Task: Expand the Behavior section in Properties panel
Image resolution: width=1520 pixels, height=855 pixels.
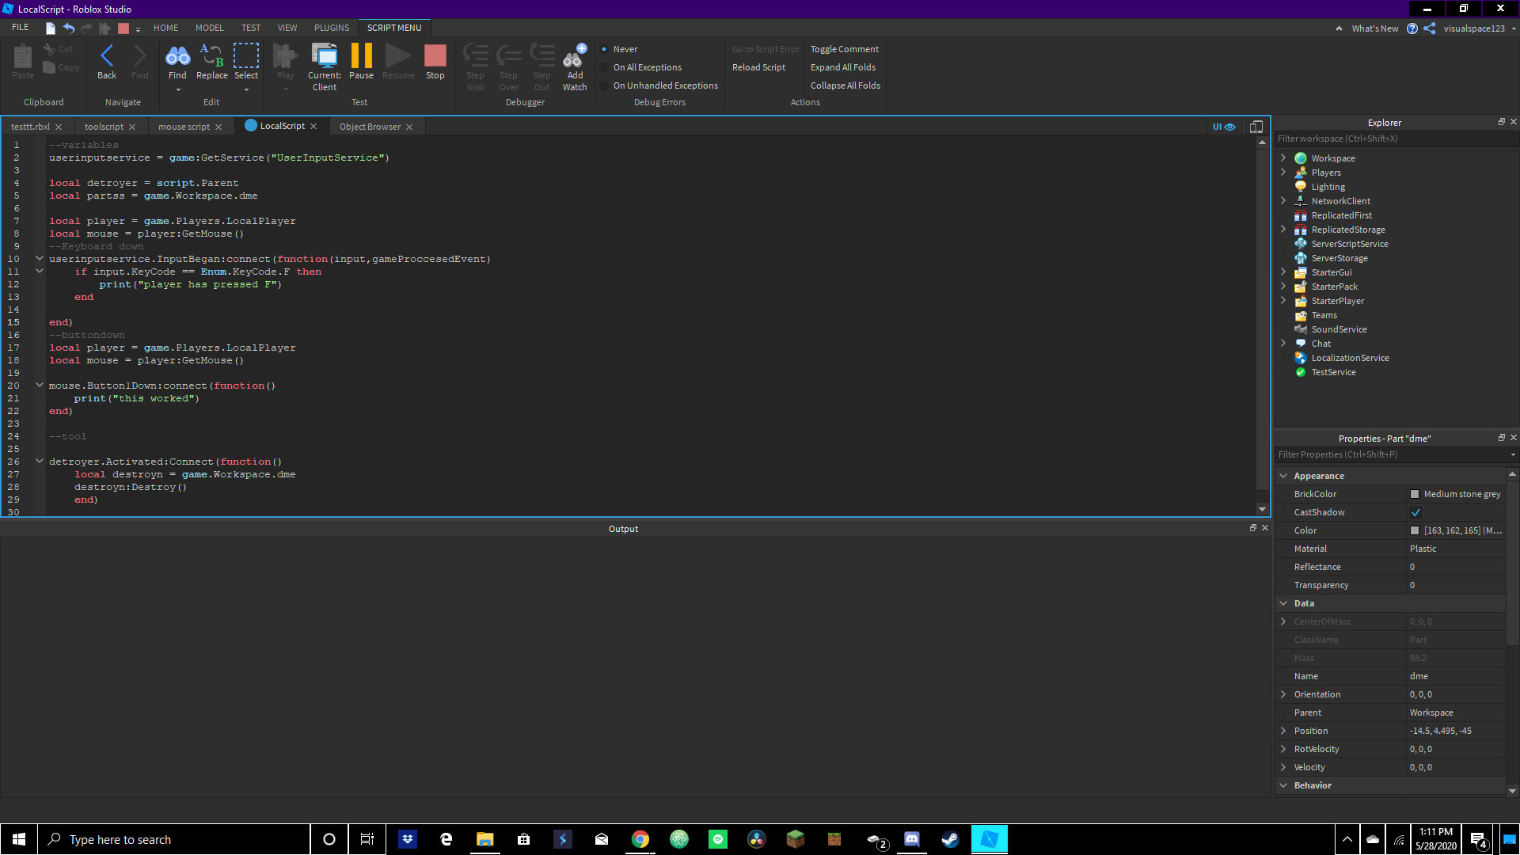Action: 1283,784
